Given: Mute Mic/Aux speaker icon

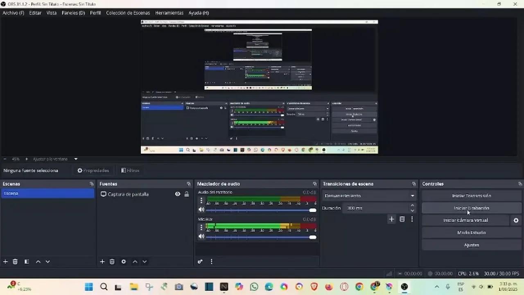Looking at the screenshot, I should [201, 236].
